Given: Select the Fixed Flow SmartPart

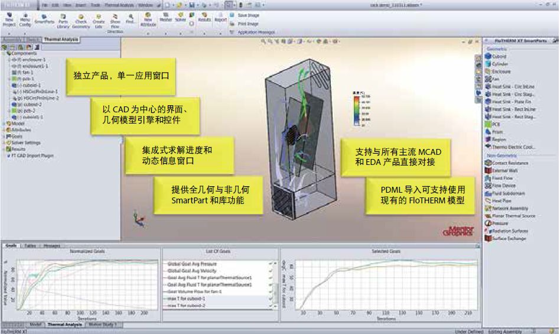Looking at the screenshot, I should [499, 178].
